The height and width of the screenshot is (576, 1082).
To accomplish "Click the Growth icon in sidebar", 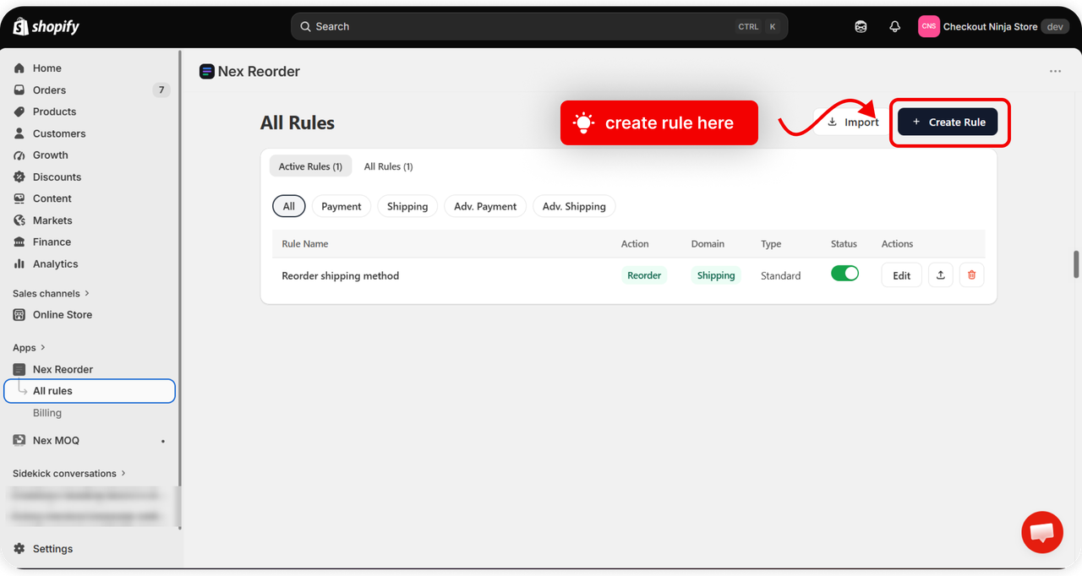I will coord(19,155).
